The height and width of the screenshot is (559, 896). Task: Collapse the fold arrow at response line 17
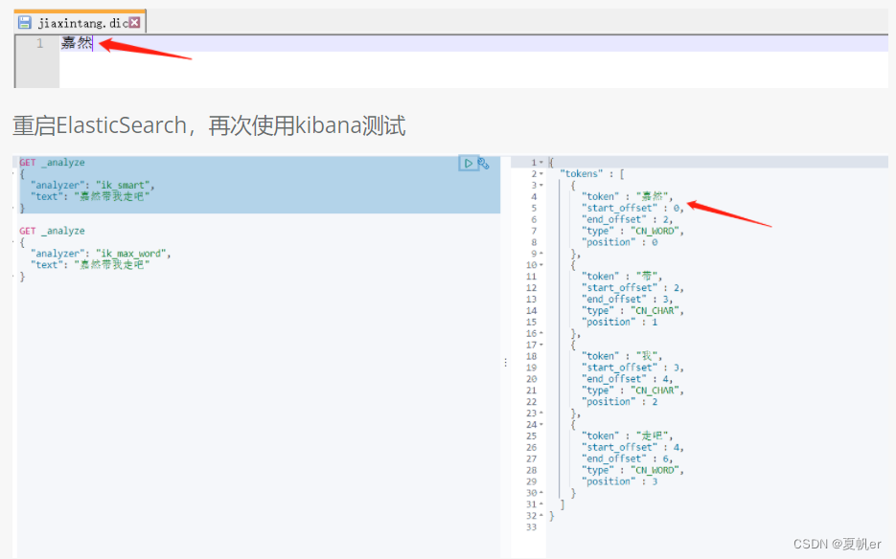pyautogui.click(x=541, y=345)
